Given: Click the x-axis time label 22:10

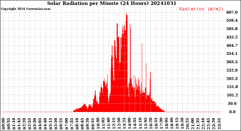Looking at the screenshot, I should (203, 124).
